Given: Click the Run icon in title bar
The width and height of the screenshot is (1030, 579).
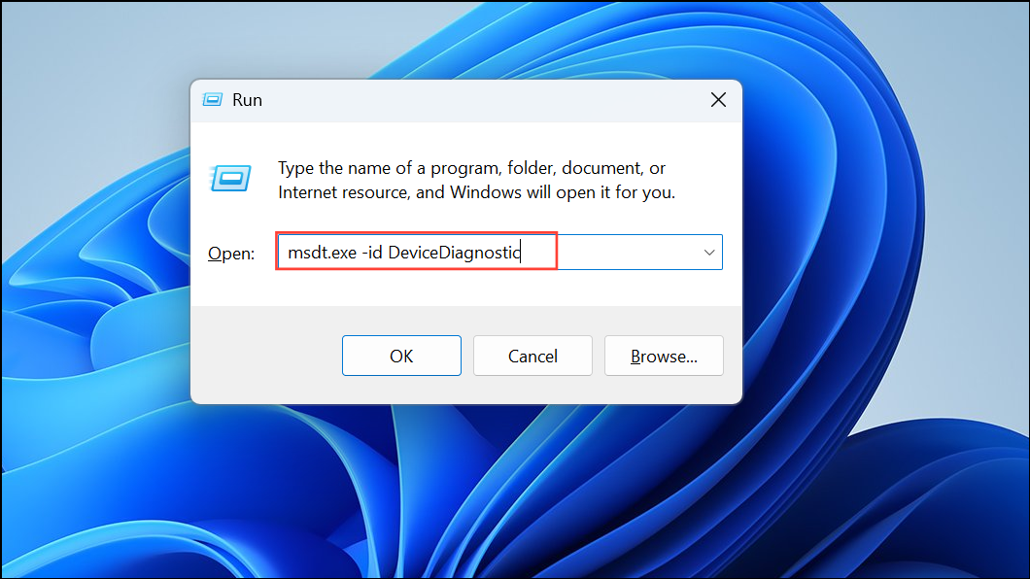Looking at the screenshot, I should [x=212, y=100].
